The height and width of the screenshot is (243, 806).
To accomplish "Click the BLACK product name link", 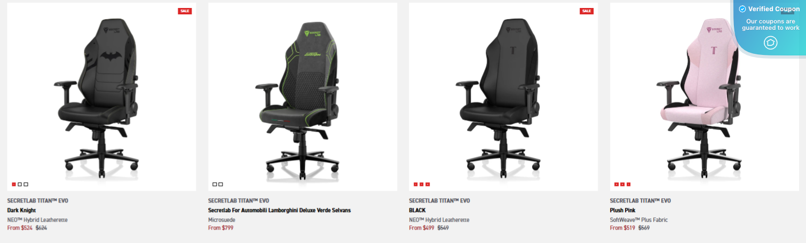I will click(417, 210).
